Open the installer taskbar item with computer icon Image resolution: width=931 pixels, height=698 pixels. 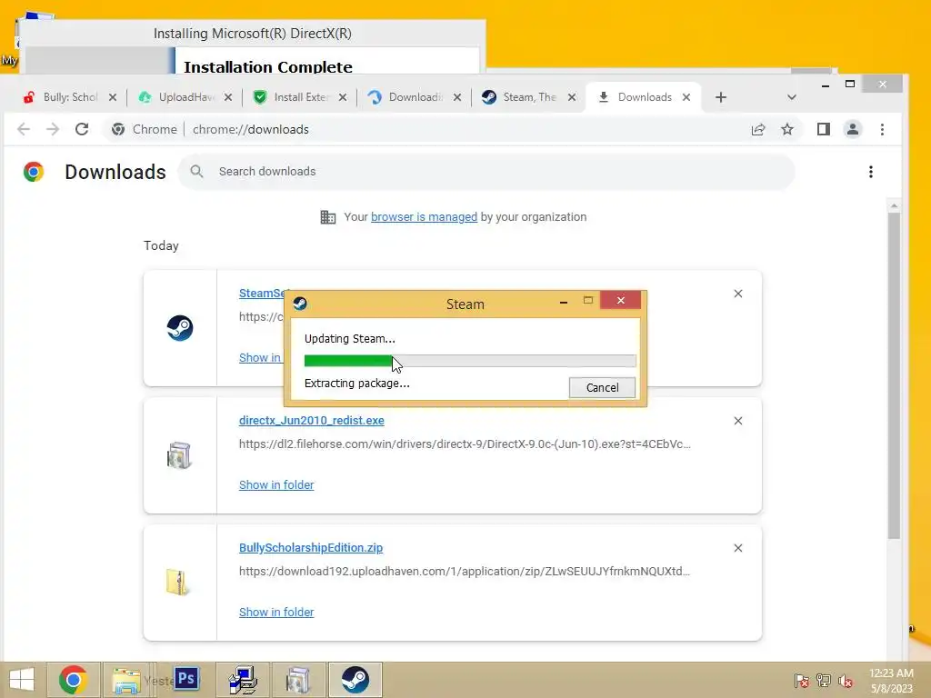pos(243,680)
